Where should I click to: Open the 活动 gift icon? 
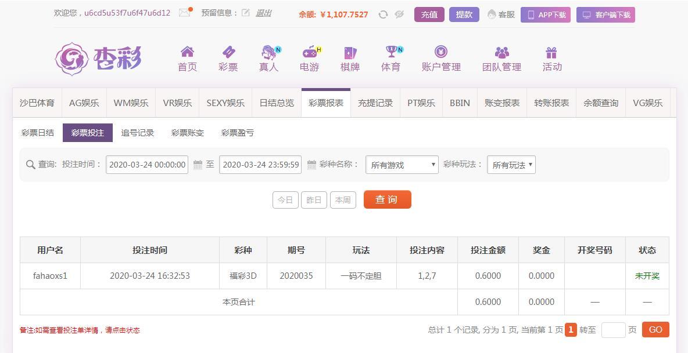click(551, 53)
